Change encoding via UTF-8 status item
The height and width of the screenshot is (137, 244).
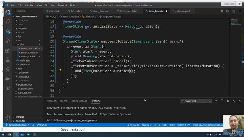[x=157, y=125]
